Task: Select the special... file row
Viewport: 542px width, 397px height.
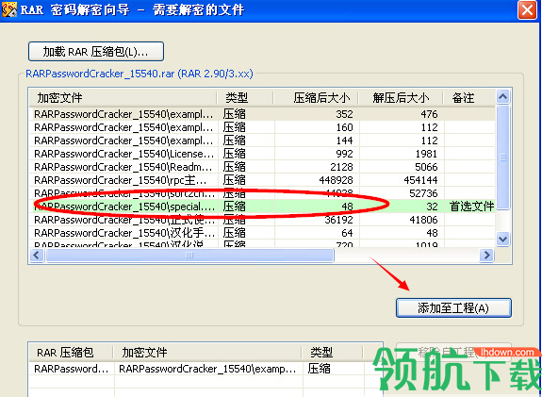Action: click(x=262, y=207)
